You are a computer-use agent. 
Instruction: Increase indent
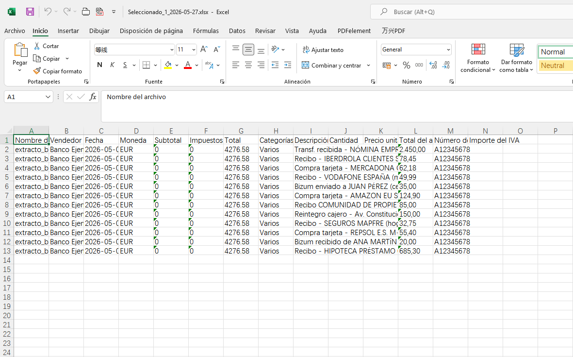[x=288, y=65]
